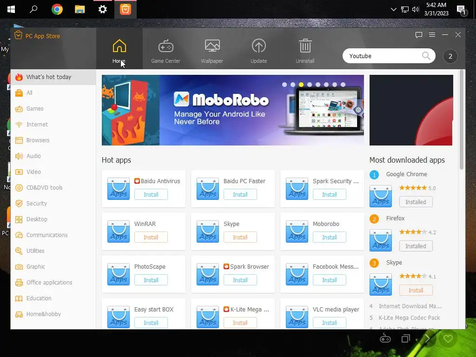Install Facebook Messenger app
The image size is (476, 357).
point(330,280)
